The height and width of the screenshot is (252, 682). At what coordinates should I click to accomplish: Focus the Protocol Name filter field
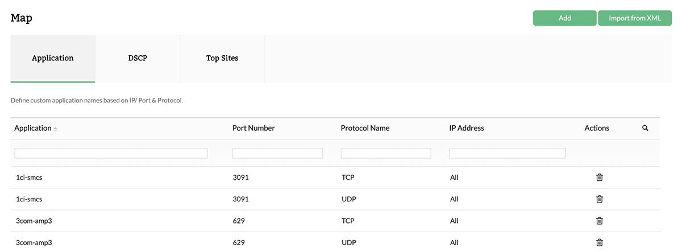click(x=386, y=153)
